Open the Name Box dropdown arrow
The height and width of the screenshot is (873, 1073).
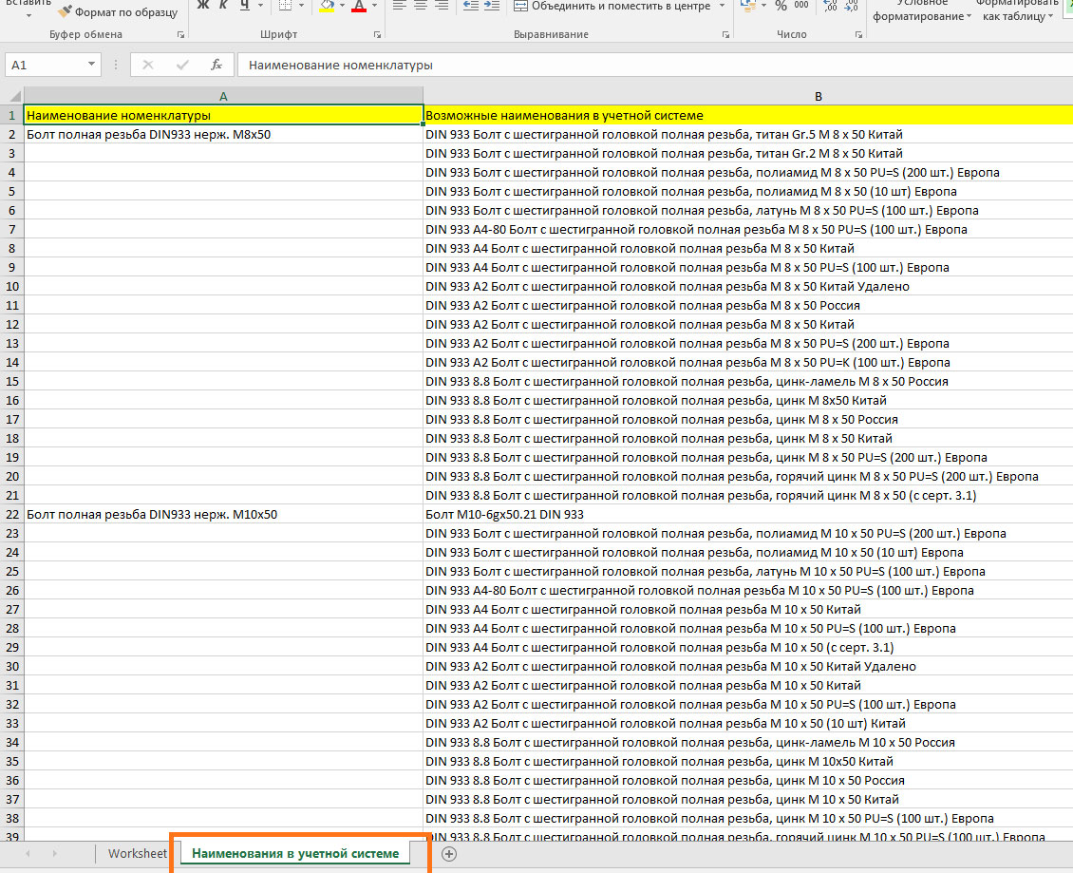click(x=92, y=65)
